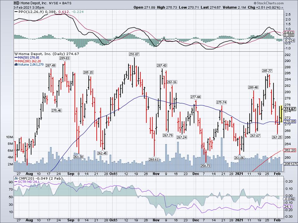Screen dimensions: 298x223
Task: Click the 258.73 low price label
Action: [205, 166]
